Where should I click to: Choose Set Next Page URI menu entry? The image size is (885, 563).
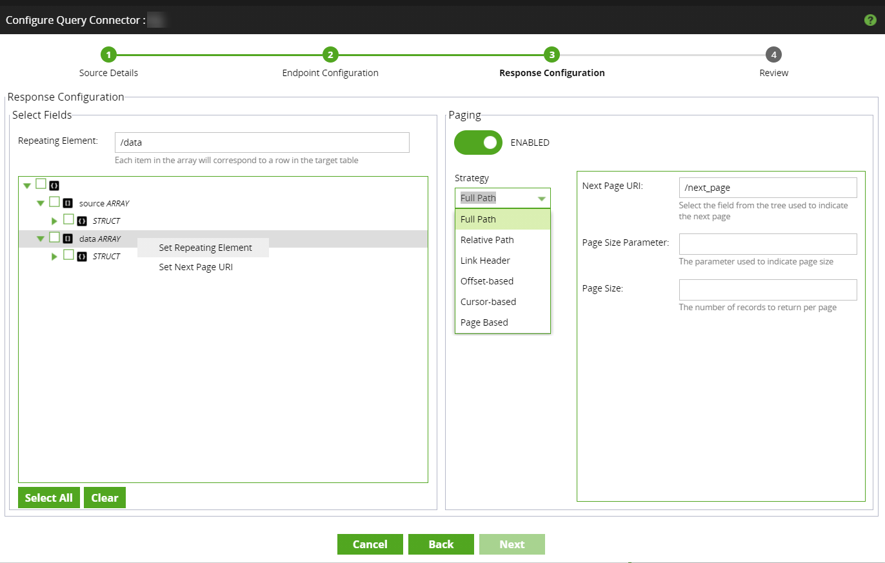pyautogui.click(x=203, y=267)
